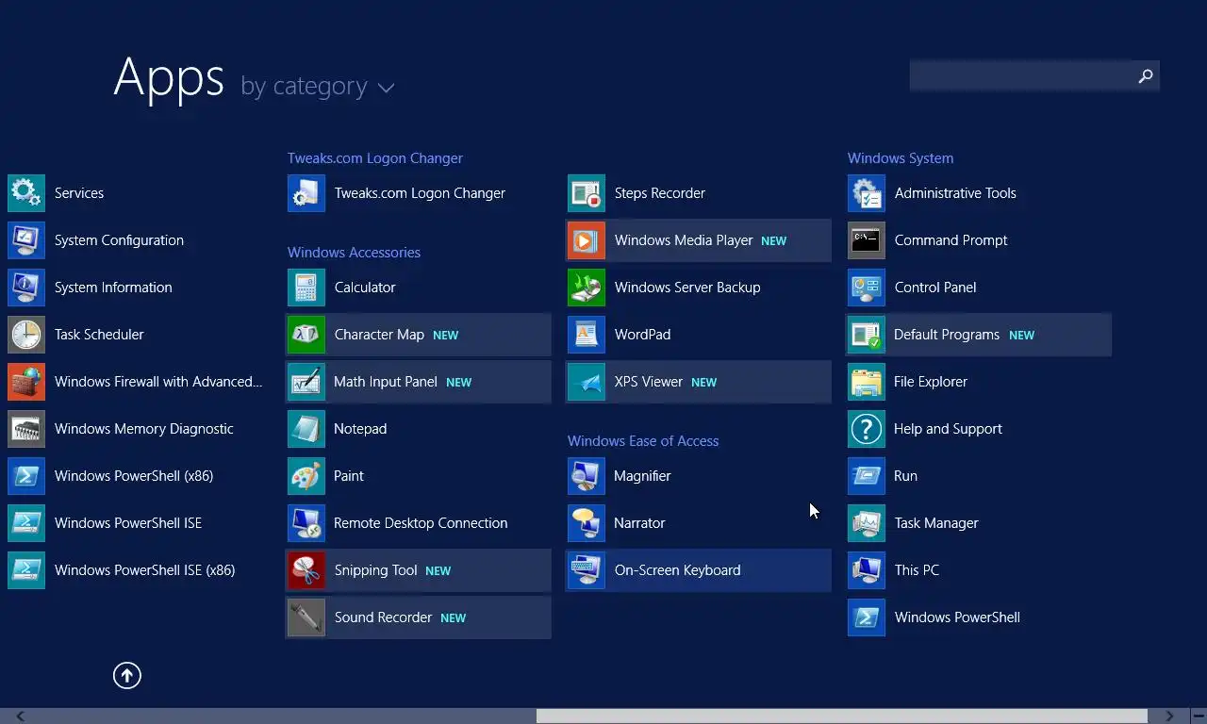Launch the Paint palette icon
This screenshot has height=724, width=1207.
306,476
